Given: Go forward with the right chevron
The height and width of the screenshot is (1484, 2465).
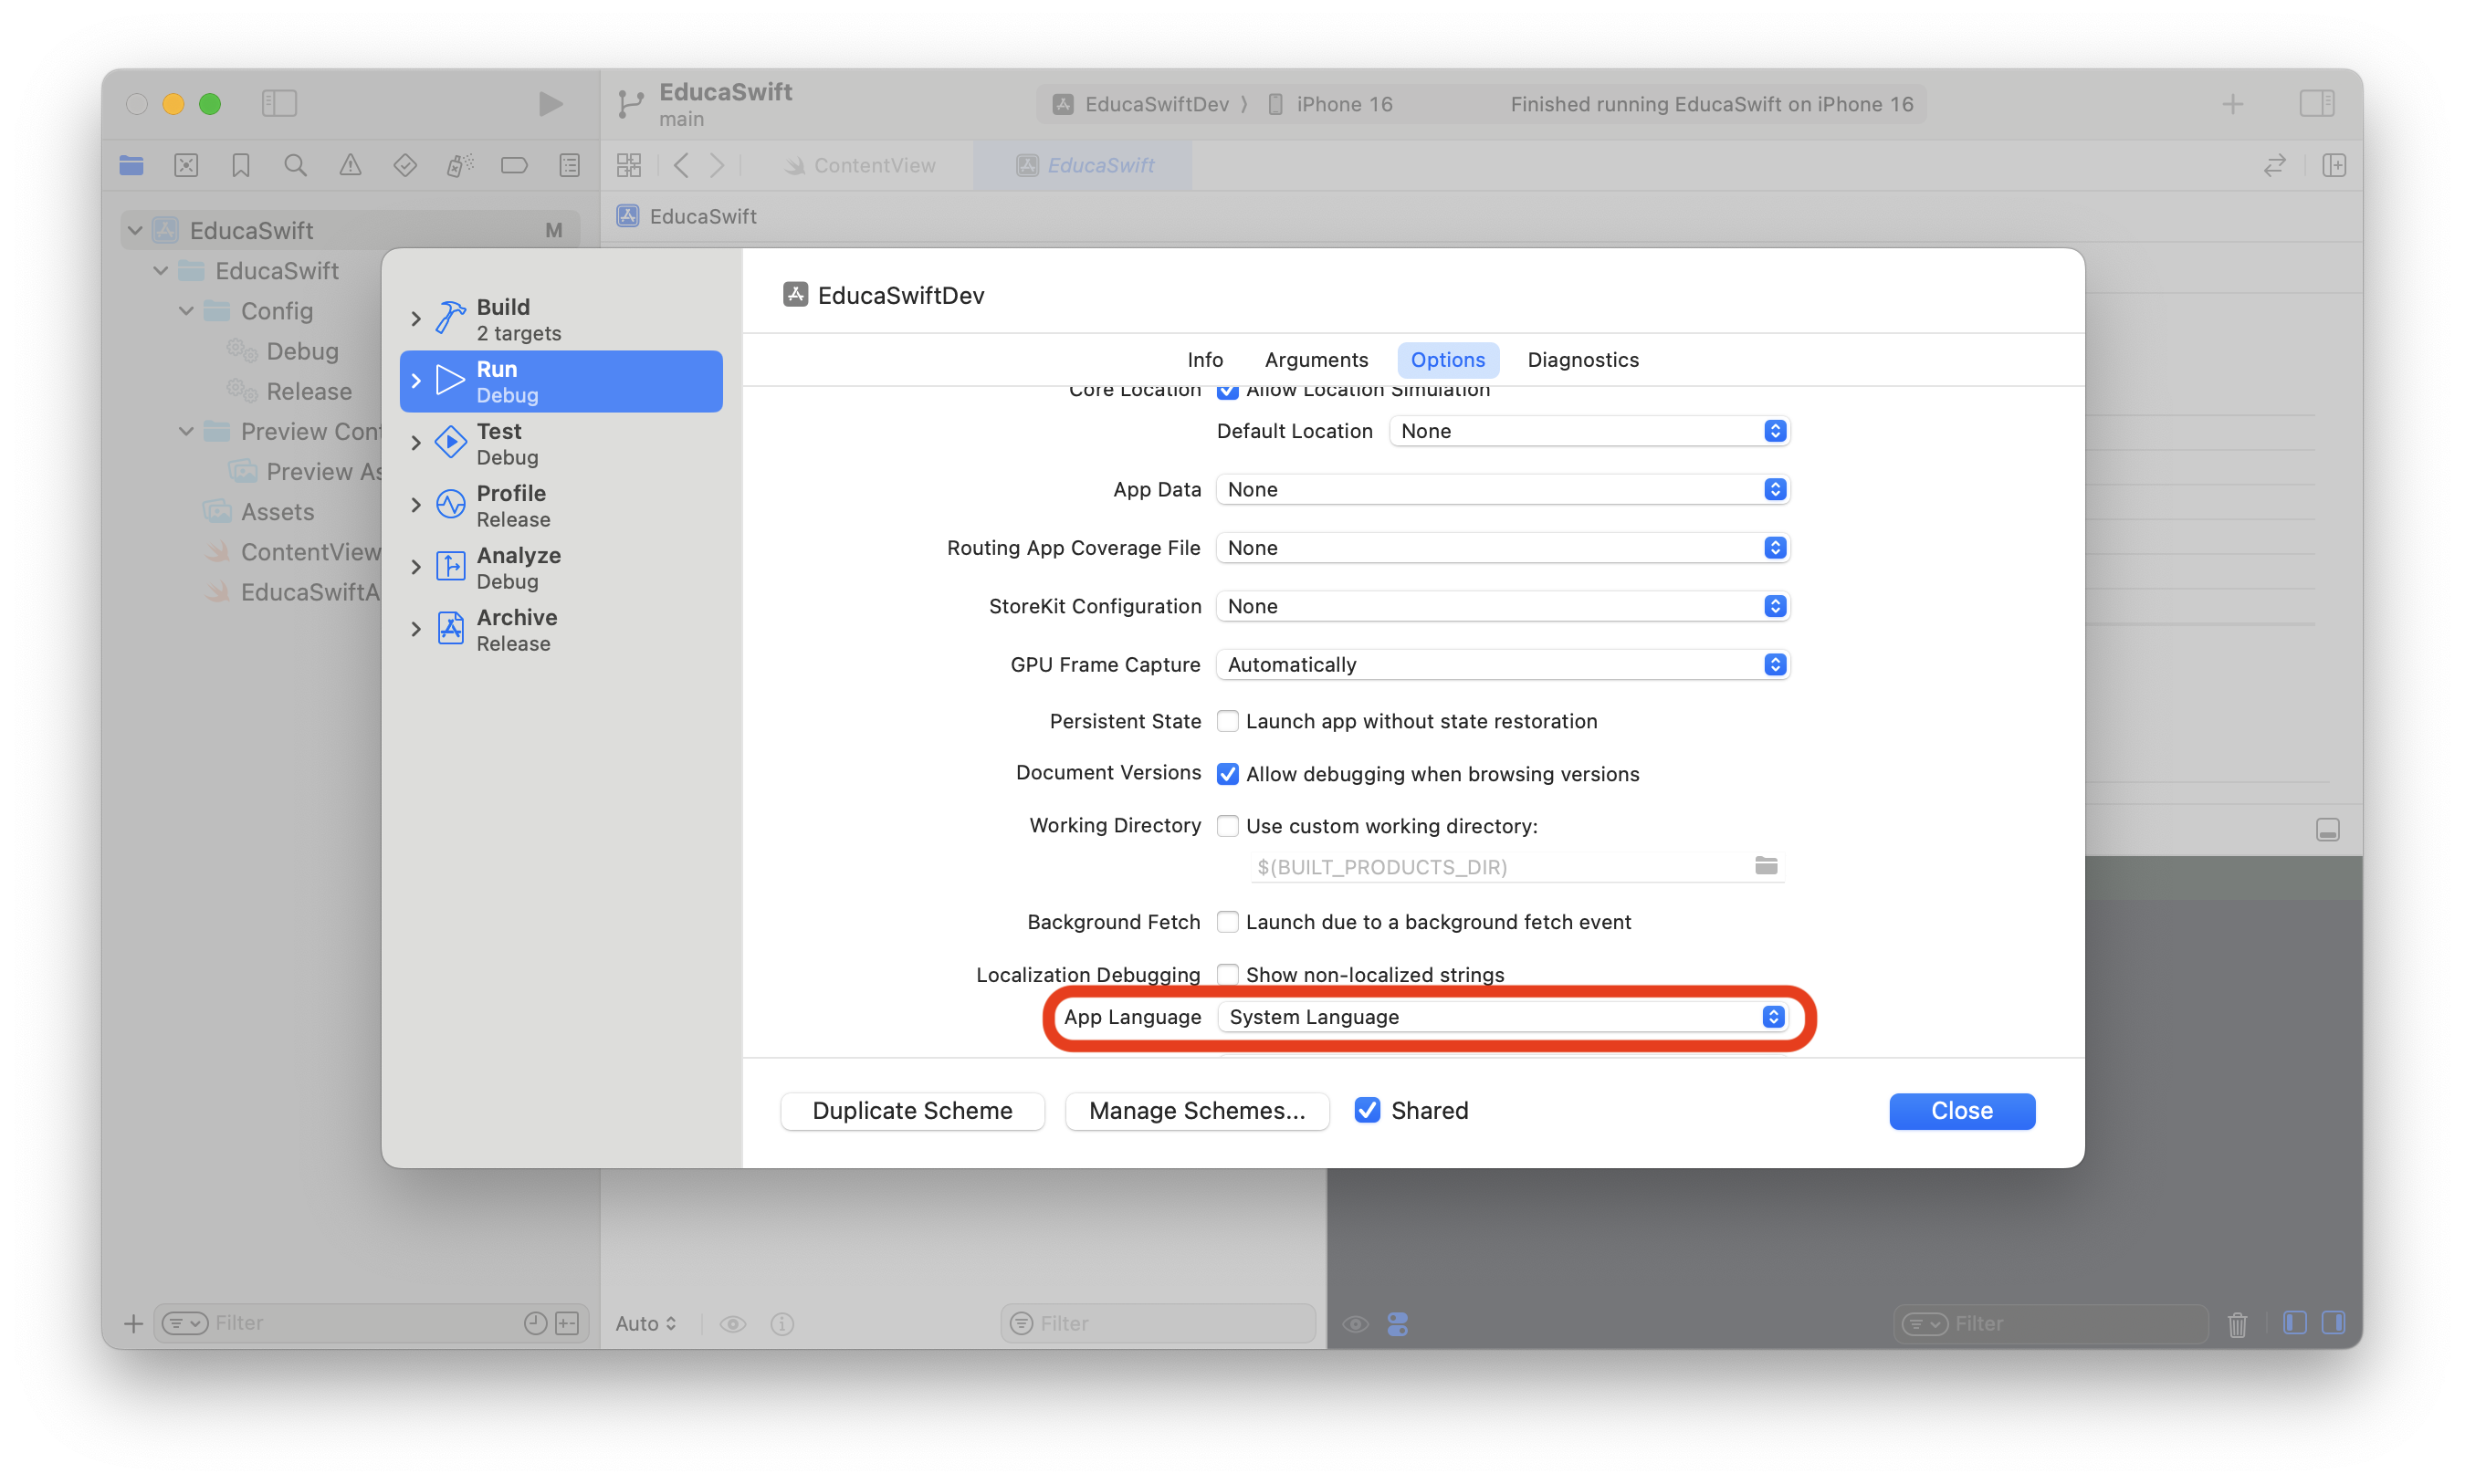Looking at the screenshot, I should click(x=717, y=165).
